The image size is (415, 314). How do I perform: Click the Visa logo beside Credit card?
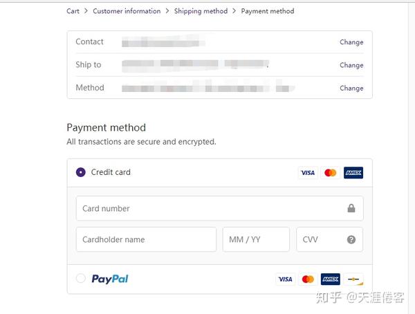pyautogui.click(x=308, y=173)
